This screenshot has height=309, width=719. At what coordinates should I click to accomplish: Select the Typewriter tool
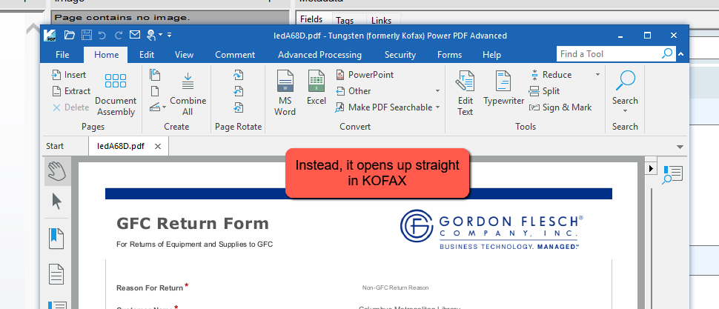(503, 88)
